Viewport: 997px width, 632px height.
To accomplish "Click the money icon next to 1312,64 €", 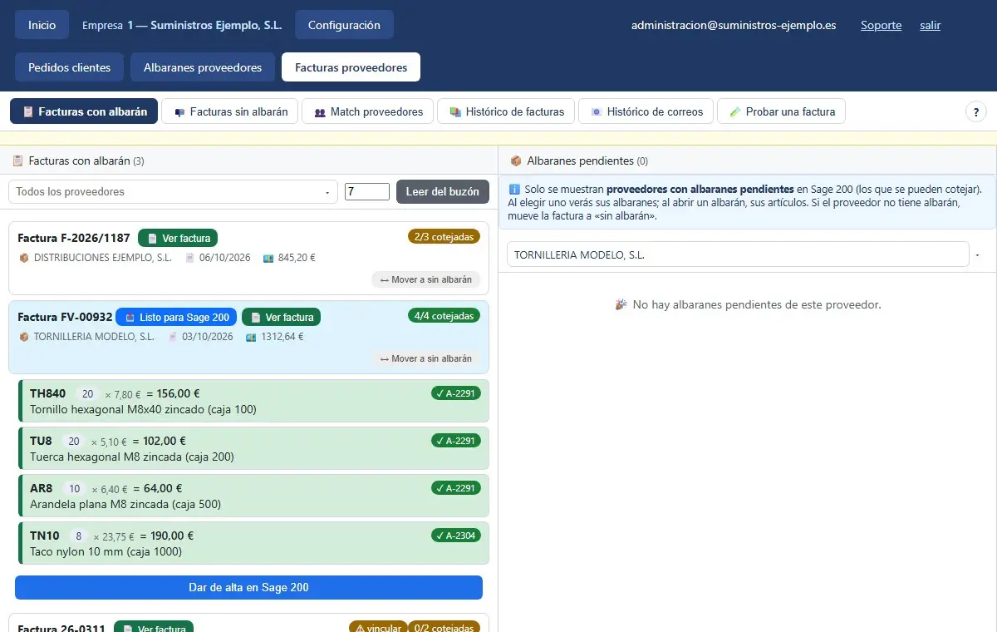I will click(251, 337).
